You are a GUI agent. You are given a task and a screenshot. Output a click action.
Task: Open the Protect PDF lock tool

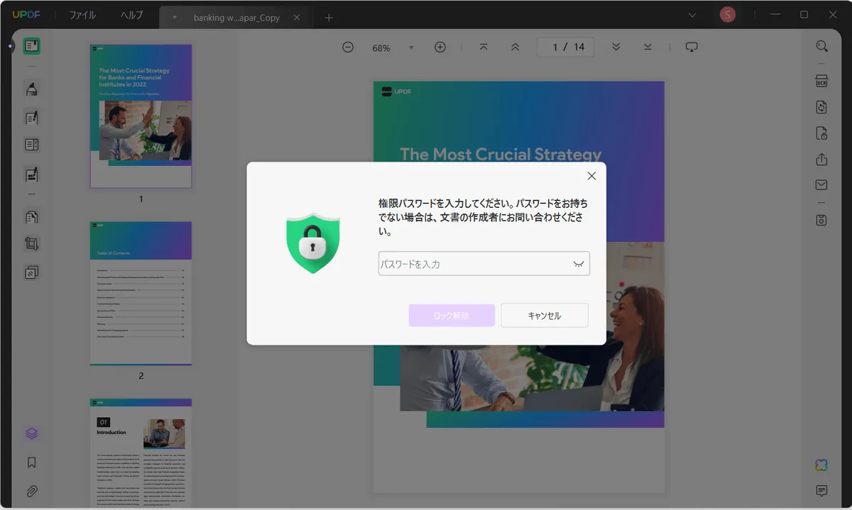click(821, 133)
